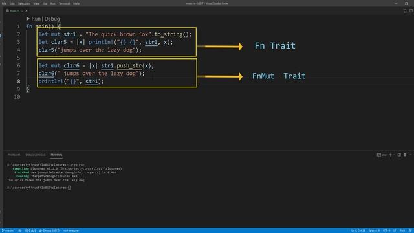This screenshot has height=233, width=414.
Task: Create a new terminal with plus icon
Action: click(390, 155)
